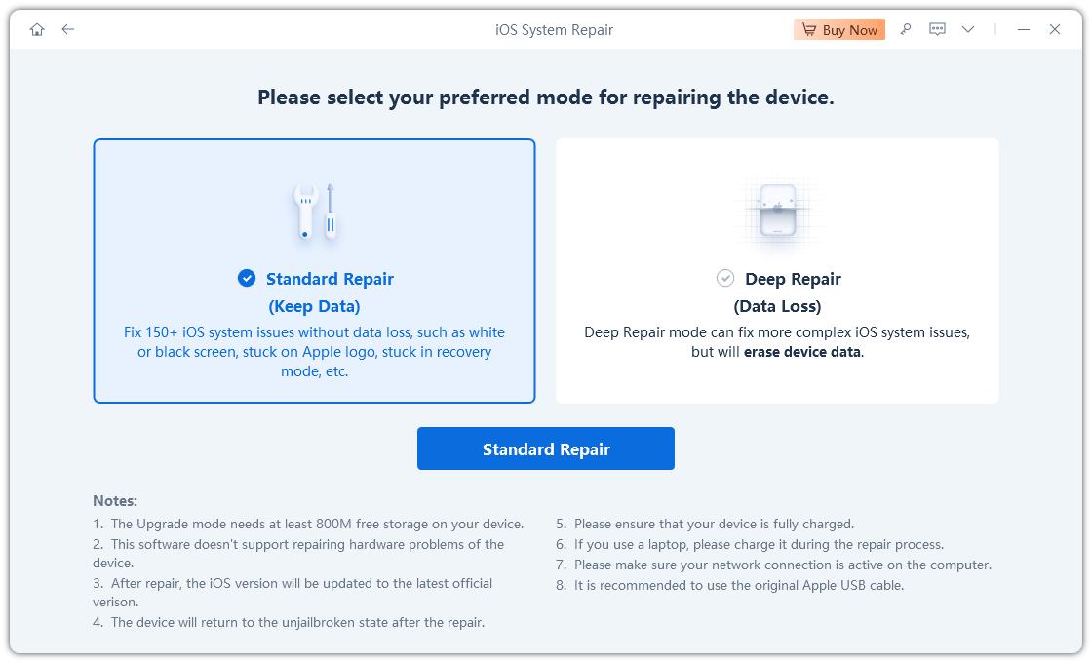Expand the title bar dropdown chevron menu

click(968, 30)
